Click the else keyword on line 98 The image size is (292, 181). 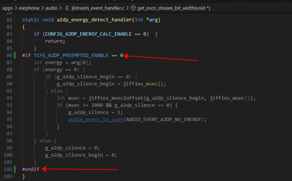click(45, 141)
